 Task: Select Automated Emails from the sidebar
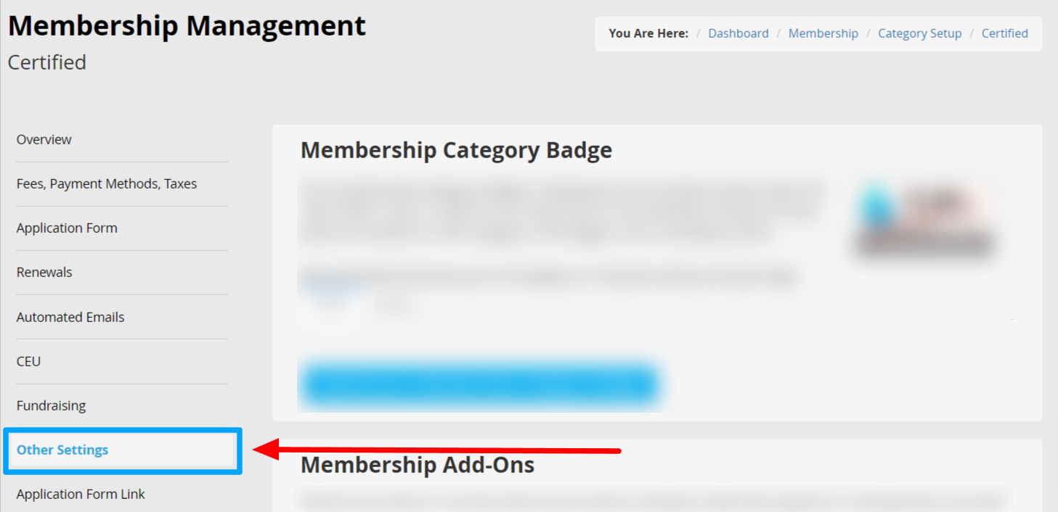click(70, 317)
